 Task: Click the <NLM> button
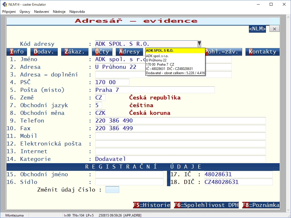coord(257,29)
